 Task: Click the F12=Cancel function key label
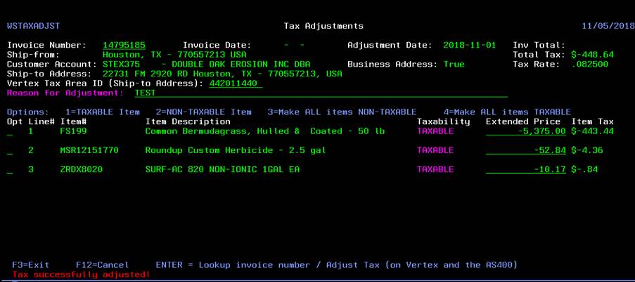pyautogui.click(x=102, y=265)
